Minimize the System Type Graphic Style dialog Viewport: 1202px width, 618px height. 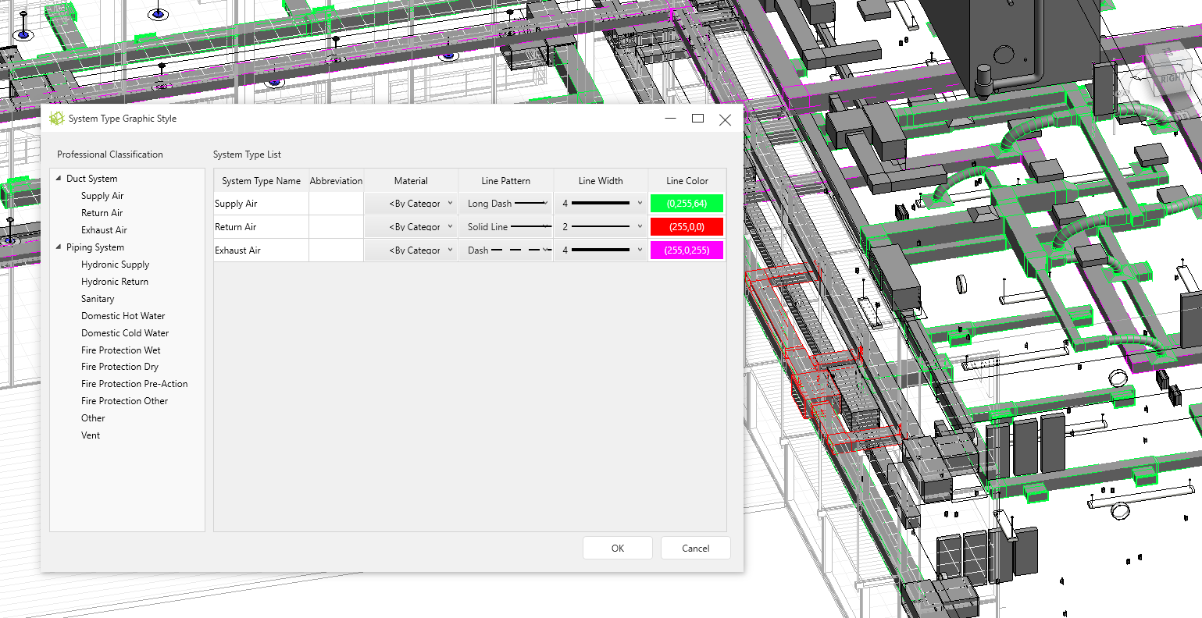670,119
